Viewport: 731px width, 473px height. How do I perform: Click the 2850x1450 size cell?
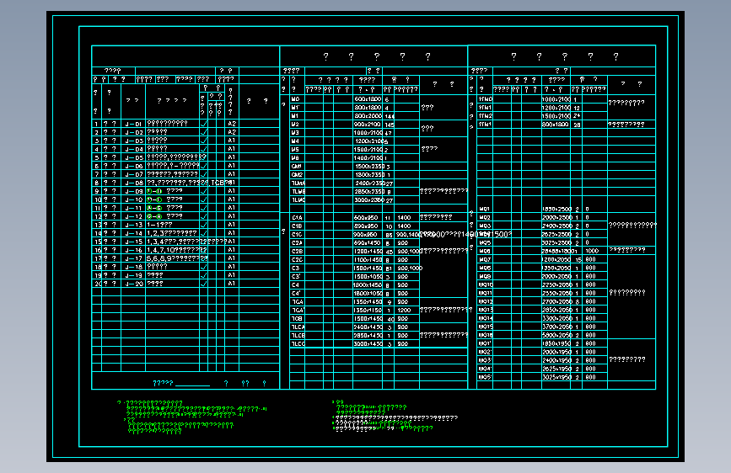tap(368, 335)
